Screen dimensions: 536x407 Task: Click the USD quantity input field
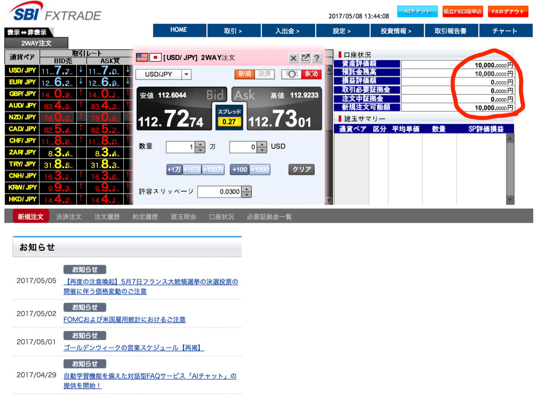(x=244, y=147)
